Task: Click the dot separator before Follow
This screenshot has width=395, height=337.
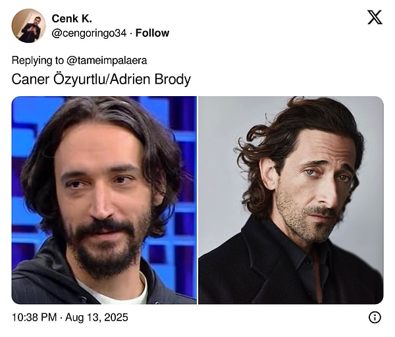Action: pos(131,34)
